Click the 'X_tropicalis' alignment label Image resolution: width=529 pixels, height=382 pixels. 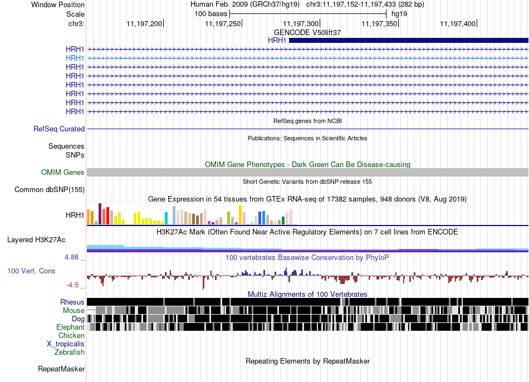(x=66, y=344)
